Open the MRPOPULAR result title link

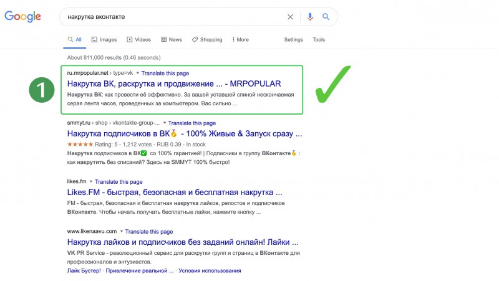(174, 83)
